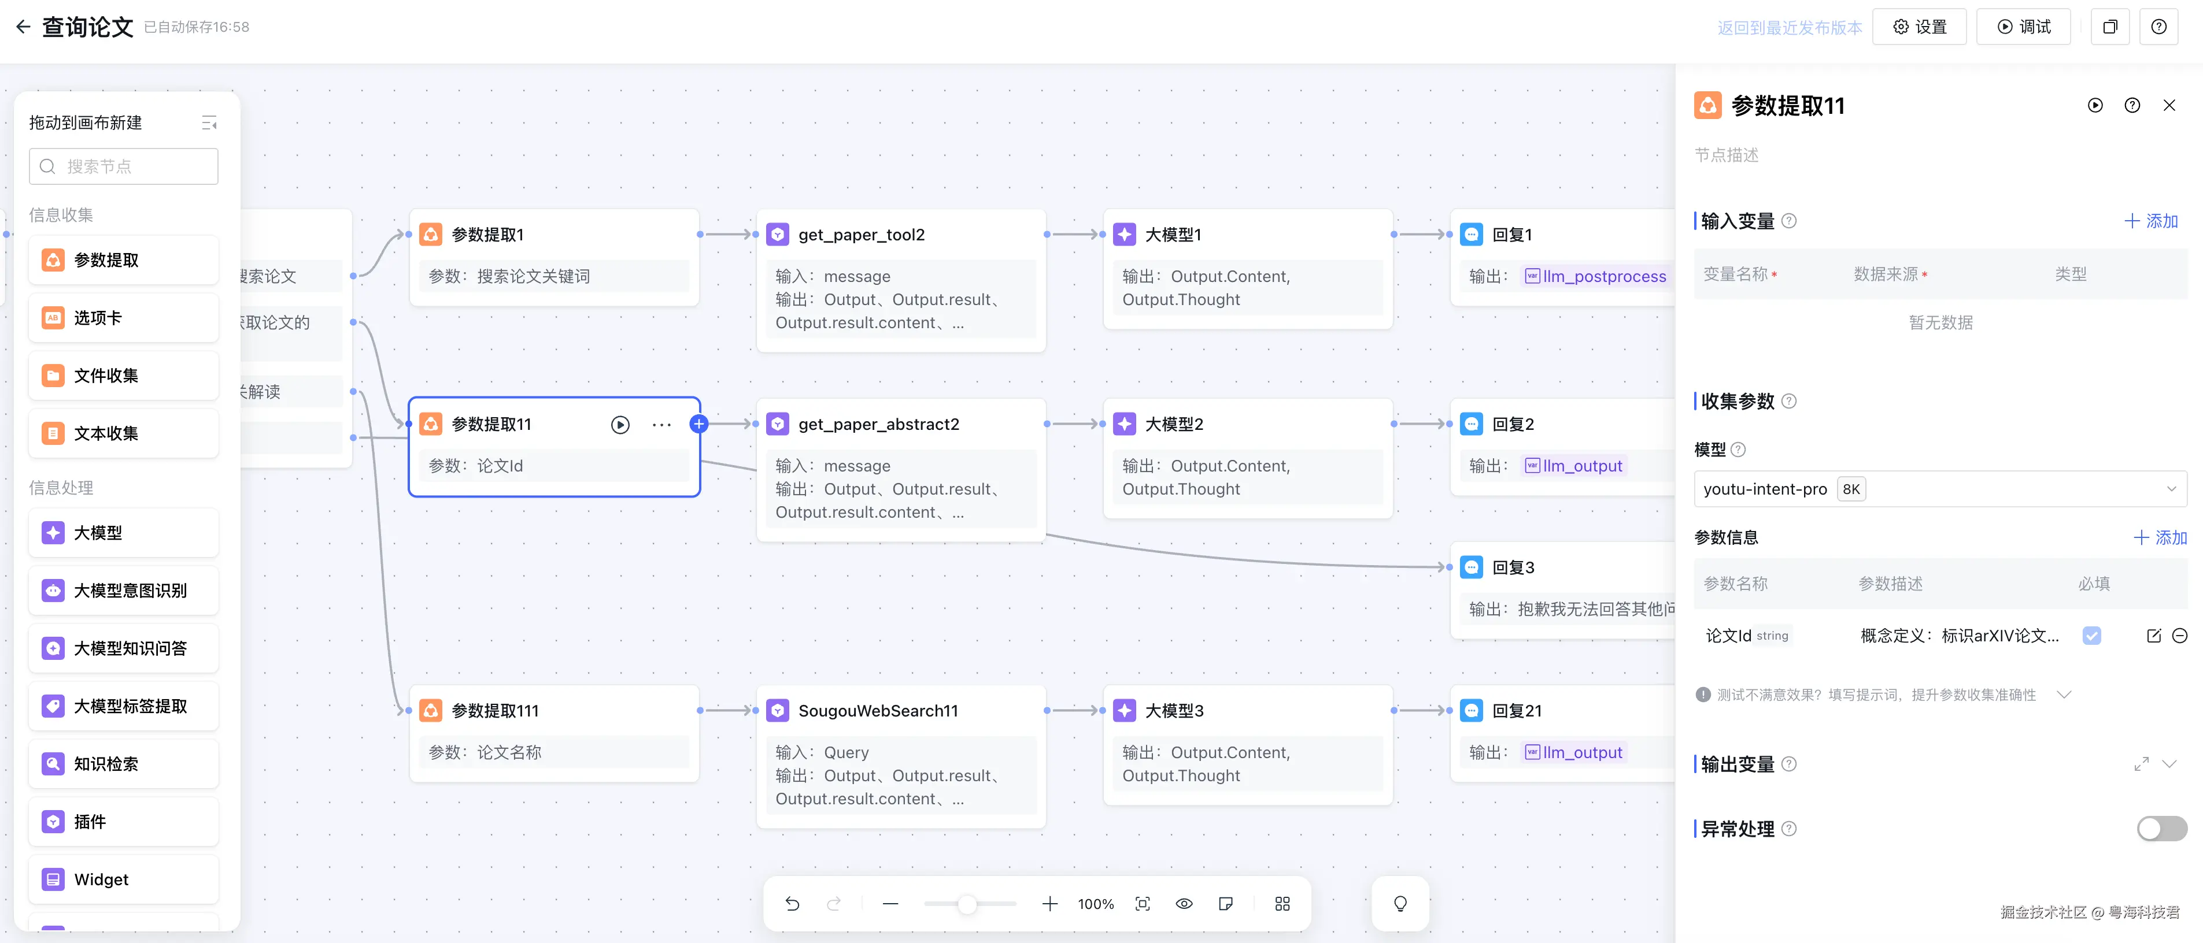Expand the 输出变量 section chevron
Viewport: 2203px width, 943px height.
tap(2169, 763)
